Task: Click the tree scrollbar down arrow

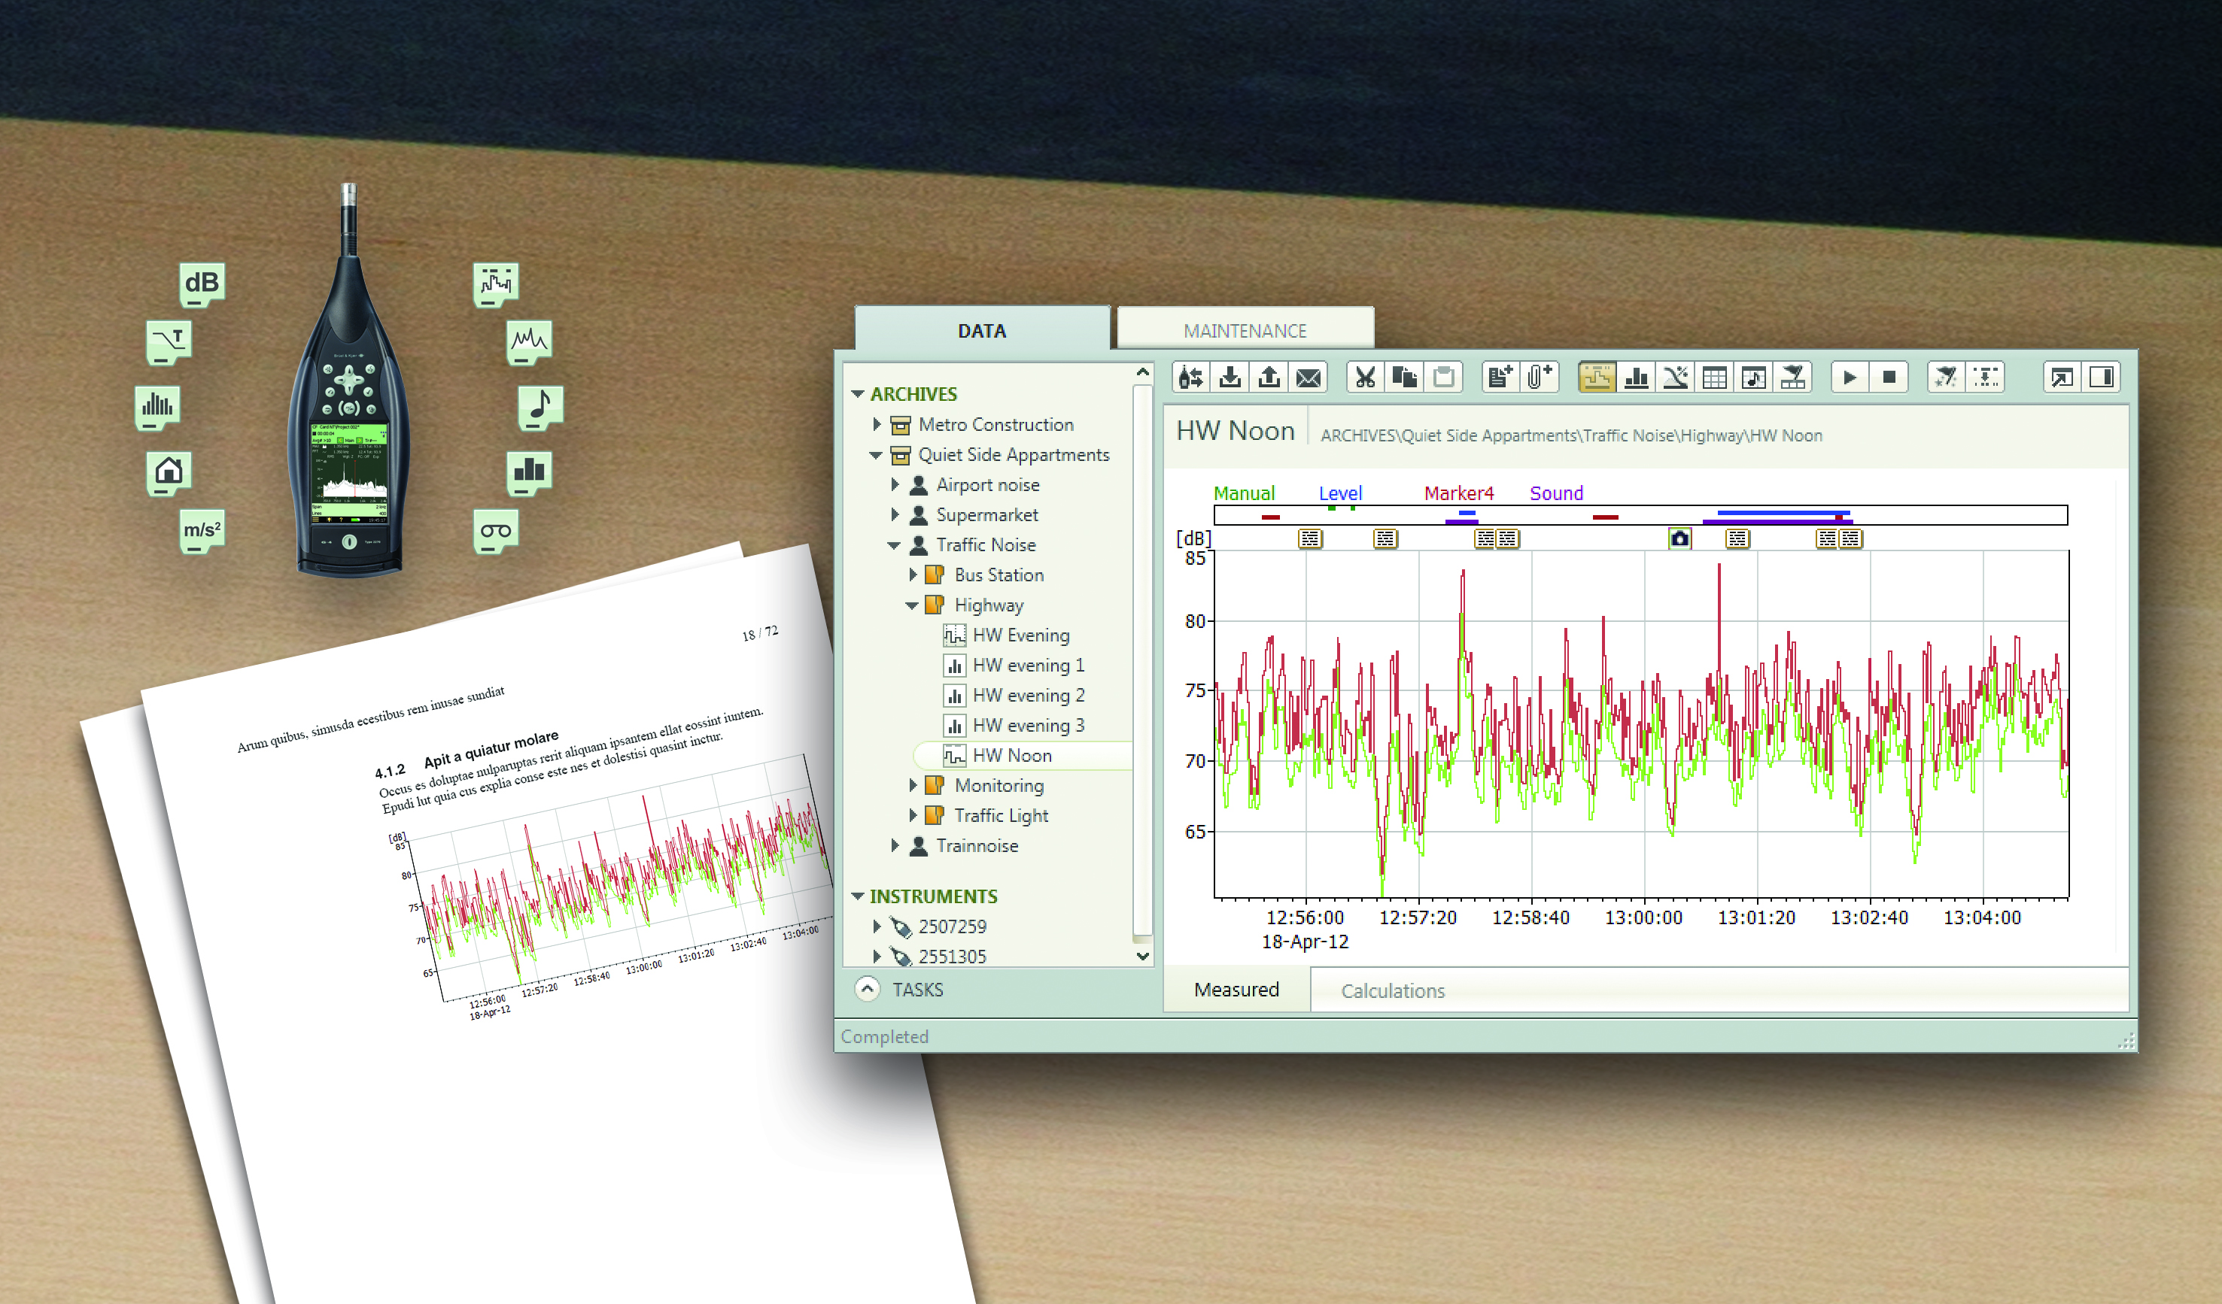Action: [x=1143, y=956]
